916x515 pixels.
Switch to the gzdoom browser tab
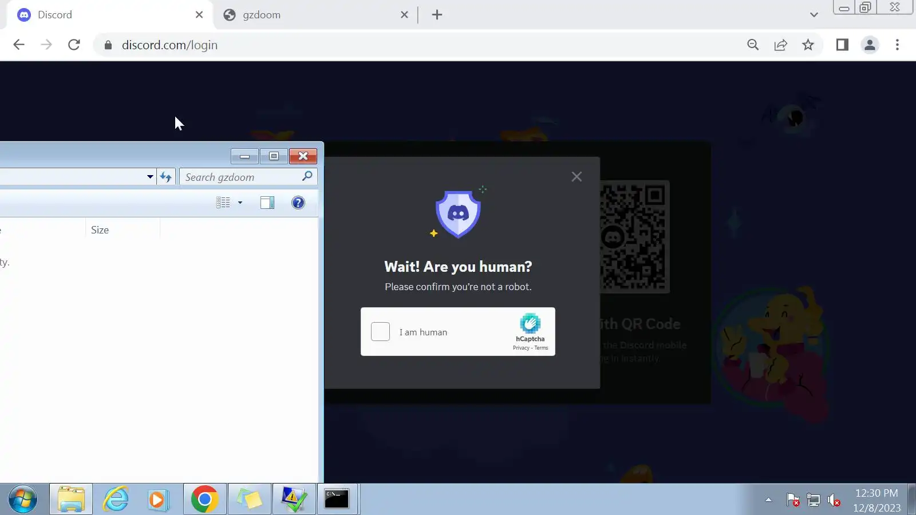[316, 15]
